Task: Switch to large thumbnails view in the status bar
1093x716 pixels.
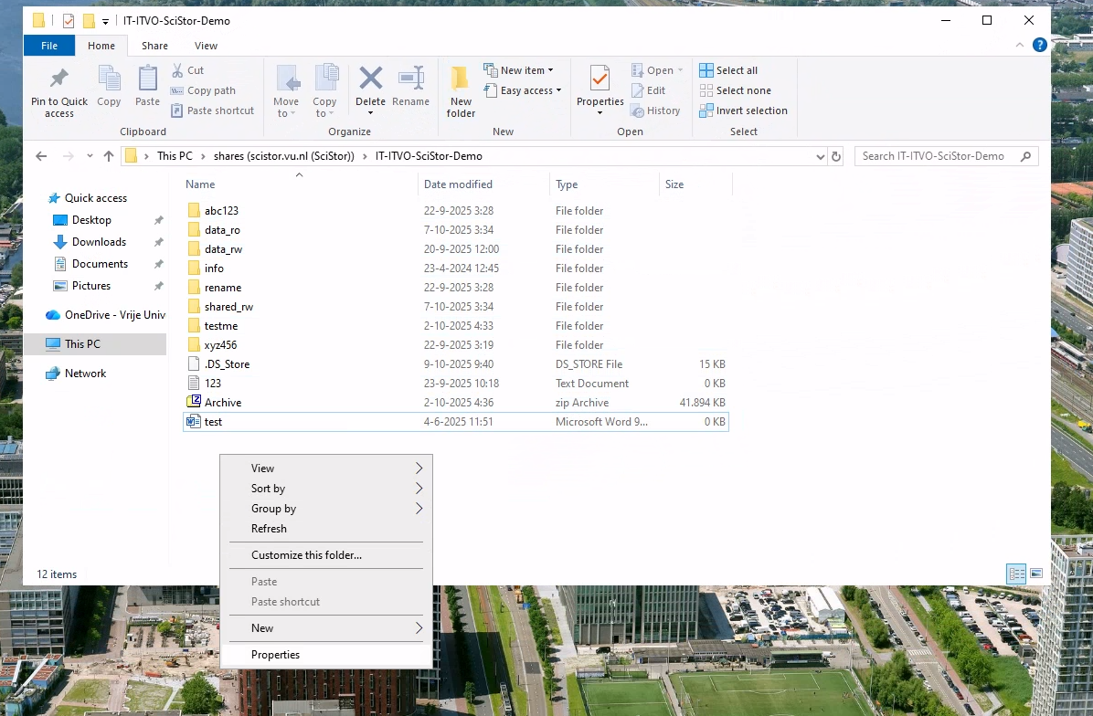Action: point(1035,574)
